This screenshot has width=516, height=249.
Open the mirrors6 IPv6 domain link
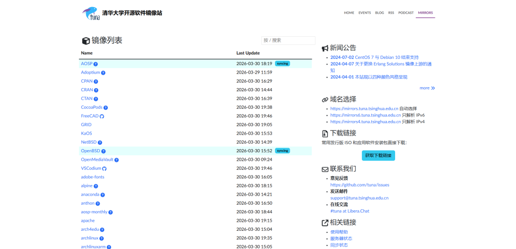click(365, 115)
